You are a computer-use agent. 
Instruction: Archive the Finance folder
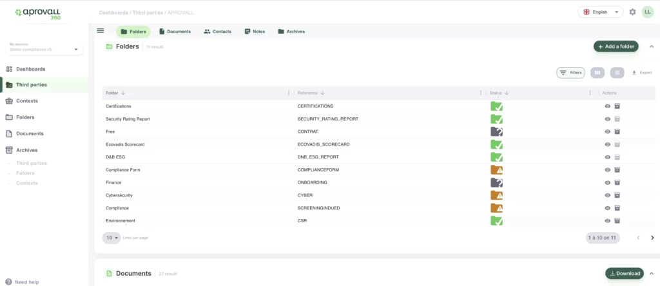click(x=617, y=182)
